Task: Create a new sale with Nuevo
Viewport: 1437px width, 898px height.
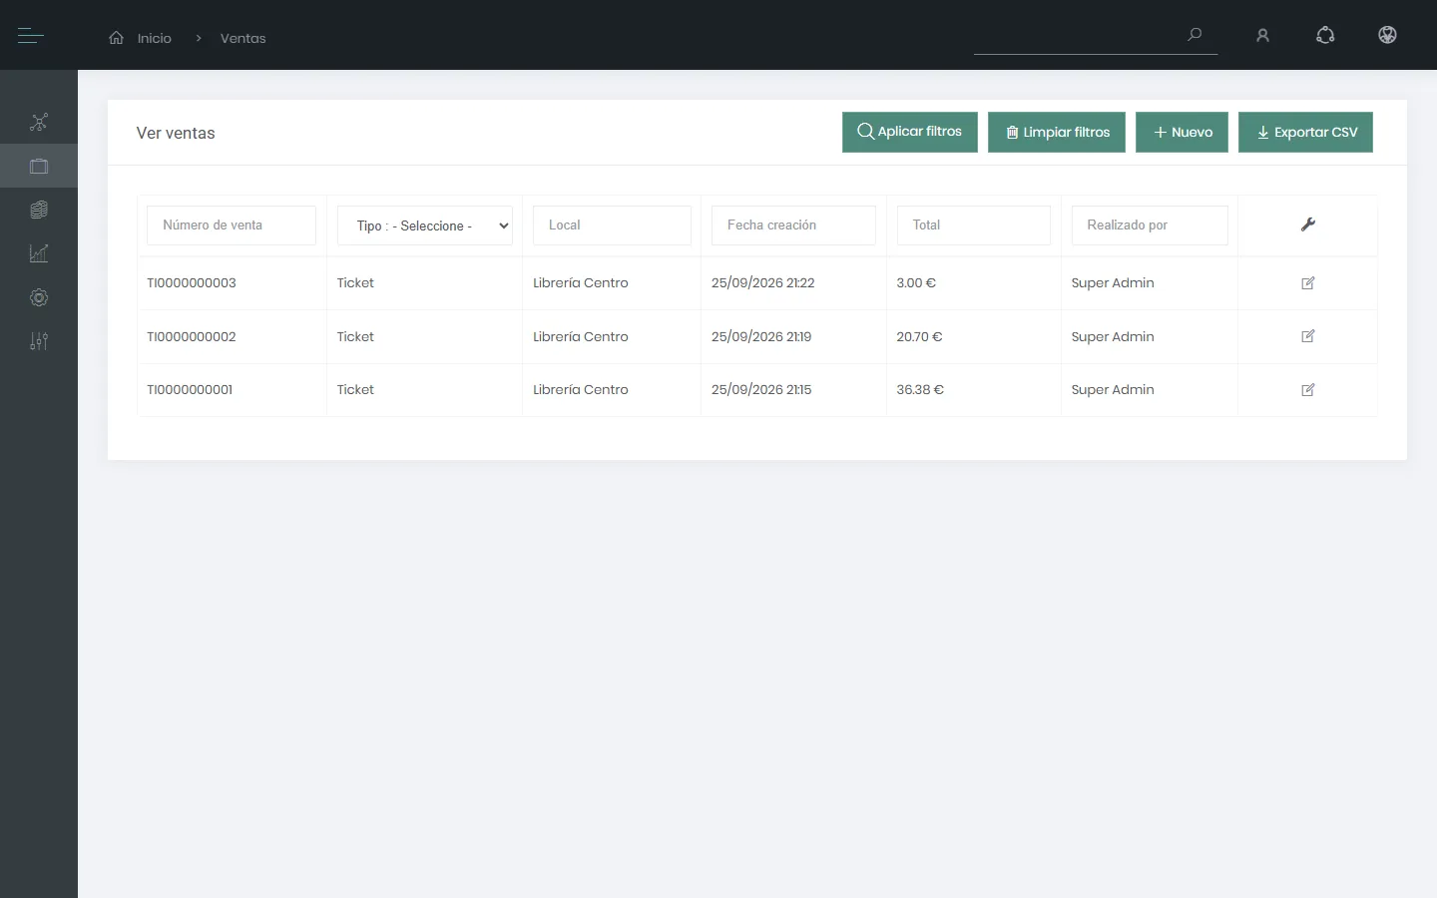Action: 1182,132
